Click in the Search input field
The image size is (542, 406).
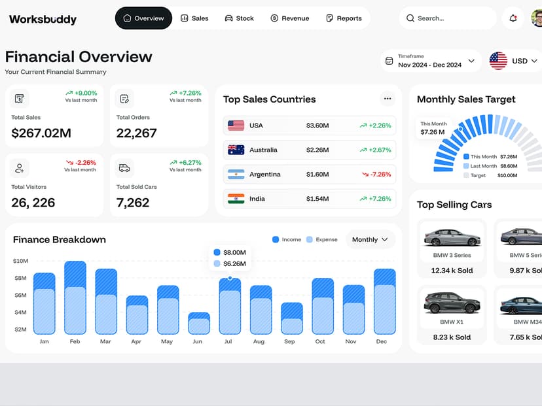(448, 18)
